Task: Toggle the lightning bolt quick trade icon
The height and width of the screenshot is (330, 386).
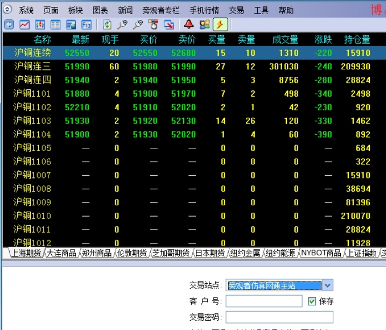Action: (220, 25)
